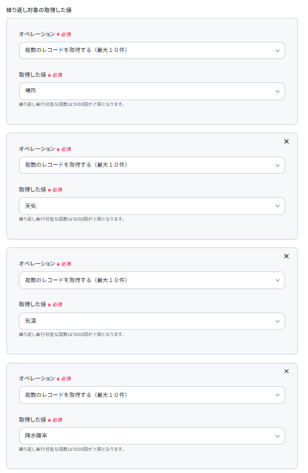Click the chevron of the operation field above 場所
The width and height of the screenshot is (308, 473).
click(x=278, y=51)
